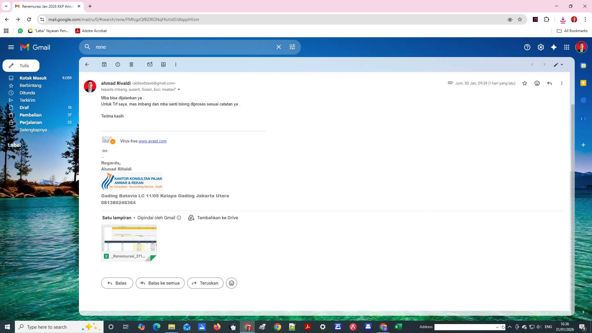Screen dimensions: 592x333
Task: Expand Selengkapnya in the left sidebar
Action: [x=33, y=130]
